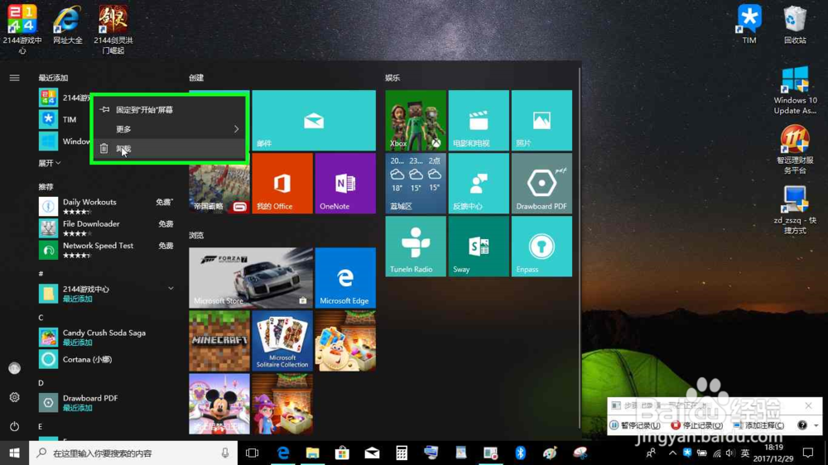The height and width of the screenshot is (465, 828).
Task: Open Calculator from the taskbar
Action: pyautogui.click(x=402, y=453)
